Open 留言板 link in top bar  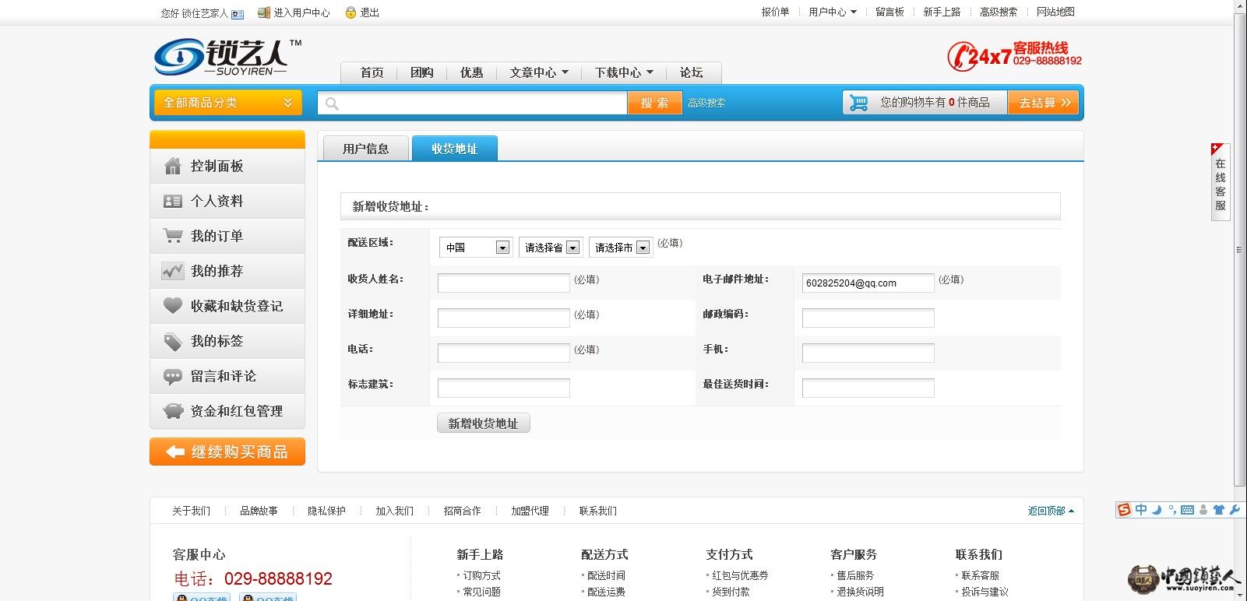point(889,12)
